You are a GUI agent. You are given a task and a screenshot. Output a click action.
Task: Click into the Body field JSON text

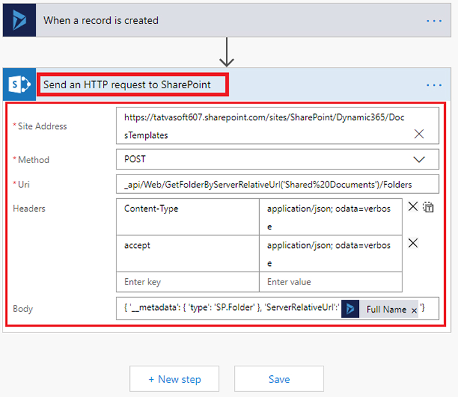pyautogui.click(x=232, y=307)
